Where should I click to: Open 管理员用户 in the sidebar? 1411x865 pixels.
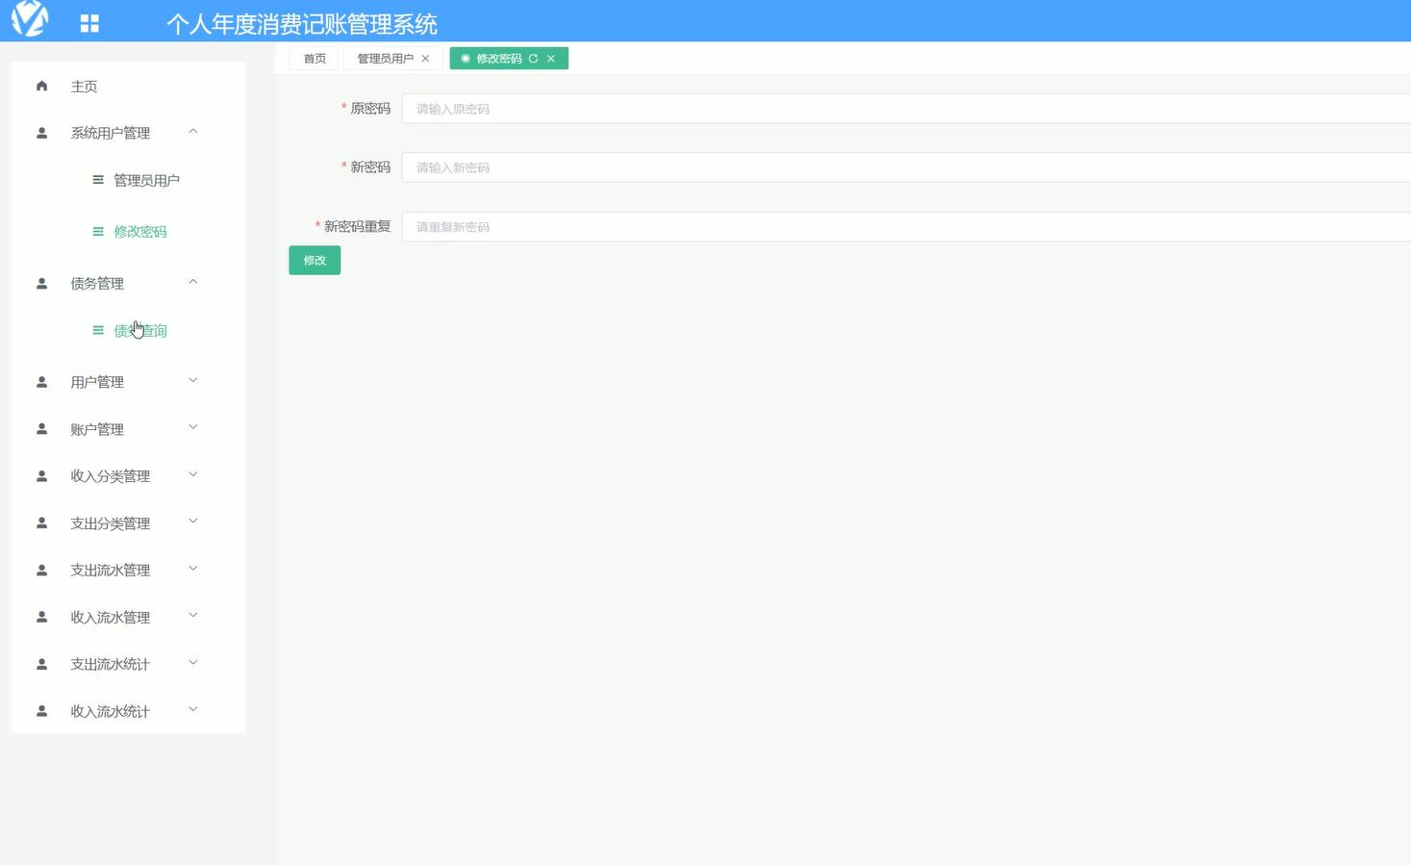click(146, 180)
